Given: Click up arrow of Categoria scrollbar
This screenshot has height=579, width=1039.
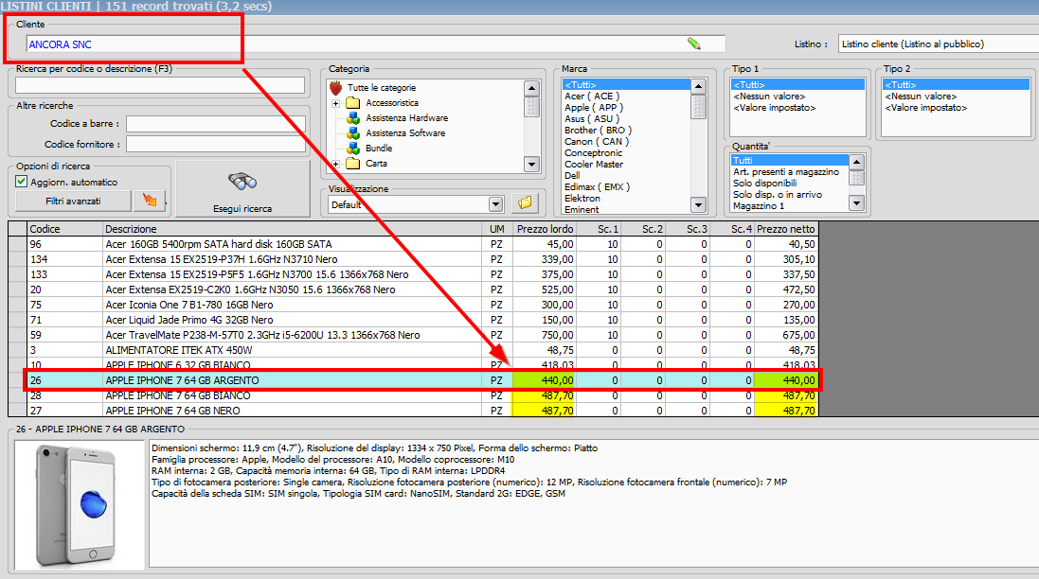Looking at the screenshot, I should 531,88.
